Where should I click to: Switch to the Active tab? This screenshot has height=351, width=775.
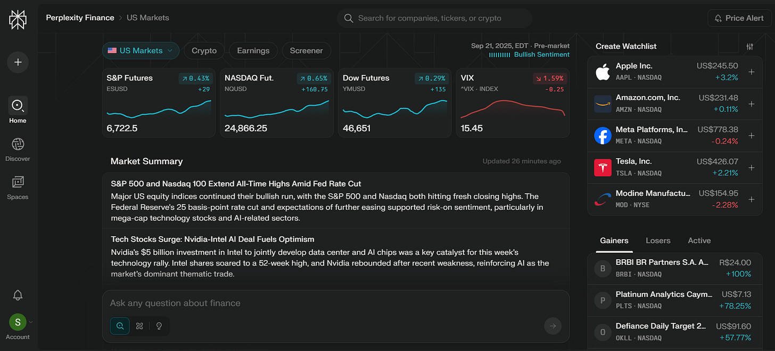699,241
